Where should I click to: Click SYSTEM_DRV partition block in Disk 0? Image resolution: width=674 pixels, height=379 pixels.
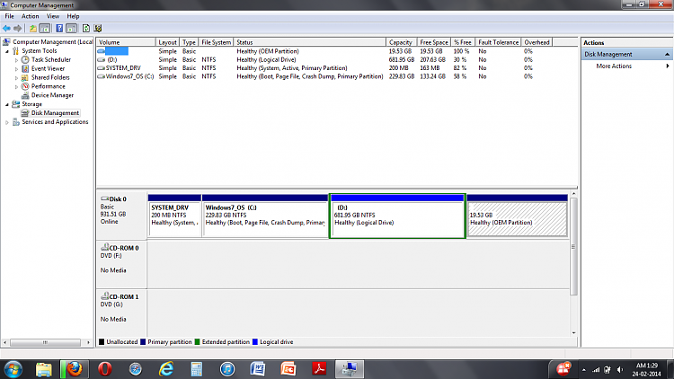tap(174, 216)
